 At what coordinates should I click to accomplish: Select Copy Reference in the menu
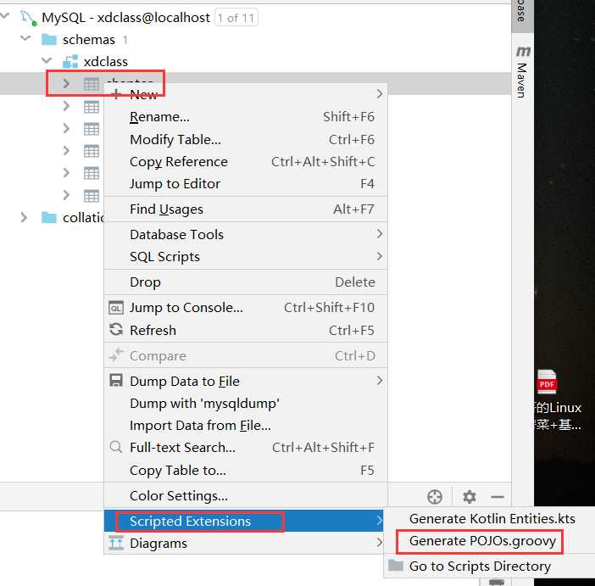(x=245, y=162)
